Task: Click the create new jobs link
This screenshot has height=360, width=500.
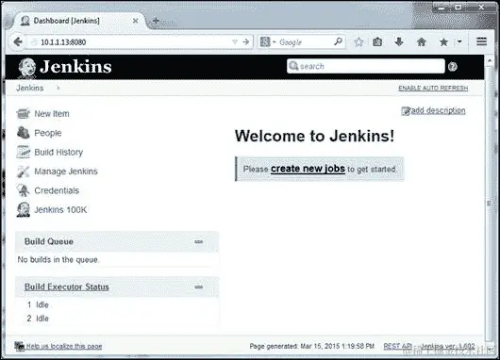Action: tap(308, 169)
